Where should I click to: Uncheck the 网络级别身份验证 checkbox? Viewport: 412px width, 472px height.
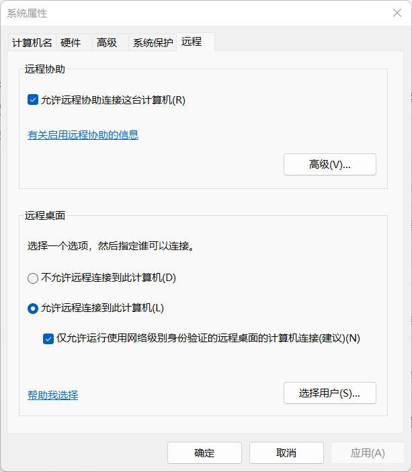(x=48, y=338)
